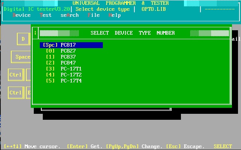This screenshot has height=150, width=241.
Task: Click the OPTO.LIB library label
Action: [x=154, y=9]
